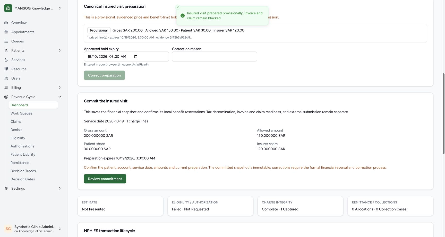445x237 pixels.
Task: Click the Overview sidebar icon
Action: [x=6, y=23]
